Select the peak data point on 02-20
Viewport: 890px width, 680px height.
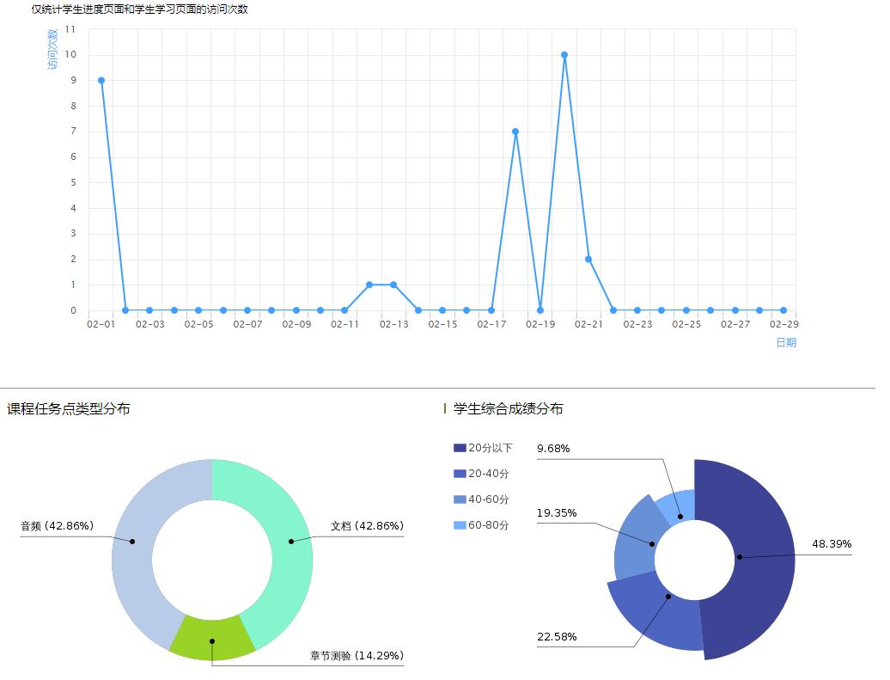[x=564, y=55]
